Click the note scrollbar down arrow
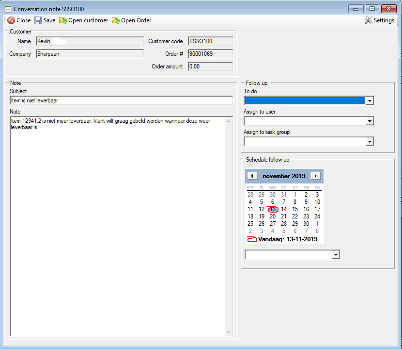 [x=229, y=332]
